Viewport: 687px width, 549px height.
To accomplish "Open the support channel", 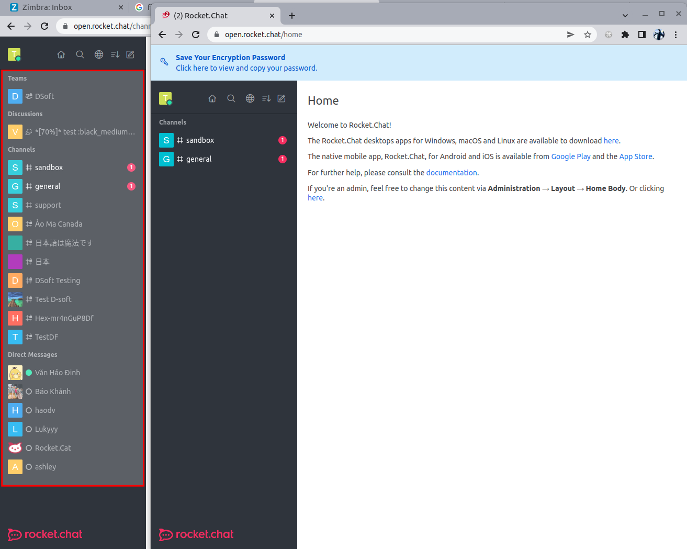I will tap(73, 205).
